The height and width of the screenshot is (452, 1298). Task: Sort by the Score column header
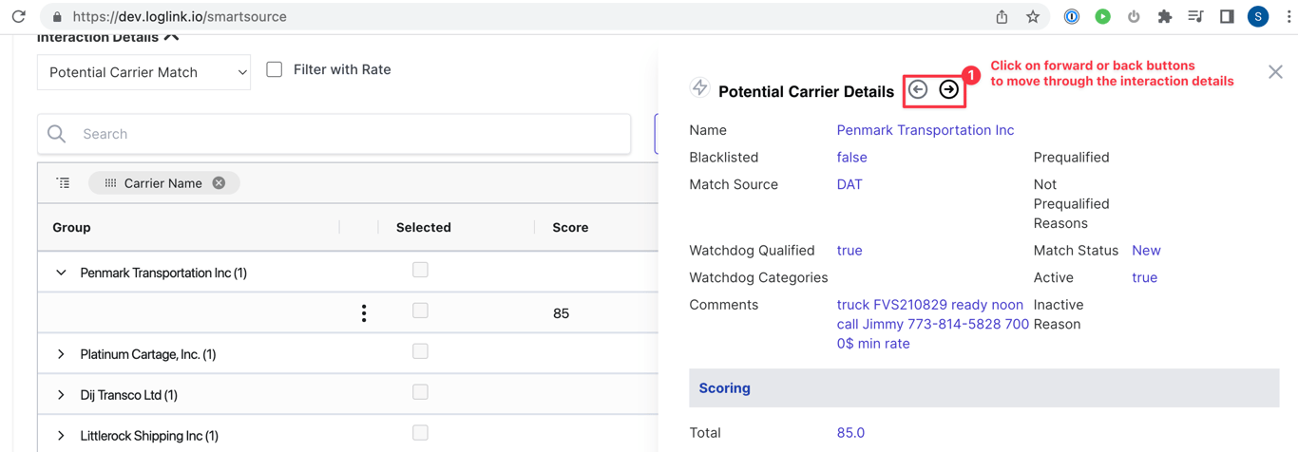pos(570,228)
